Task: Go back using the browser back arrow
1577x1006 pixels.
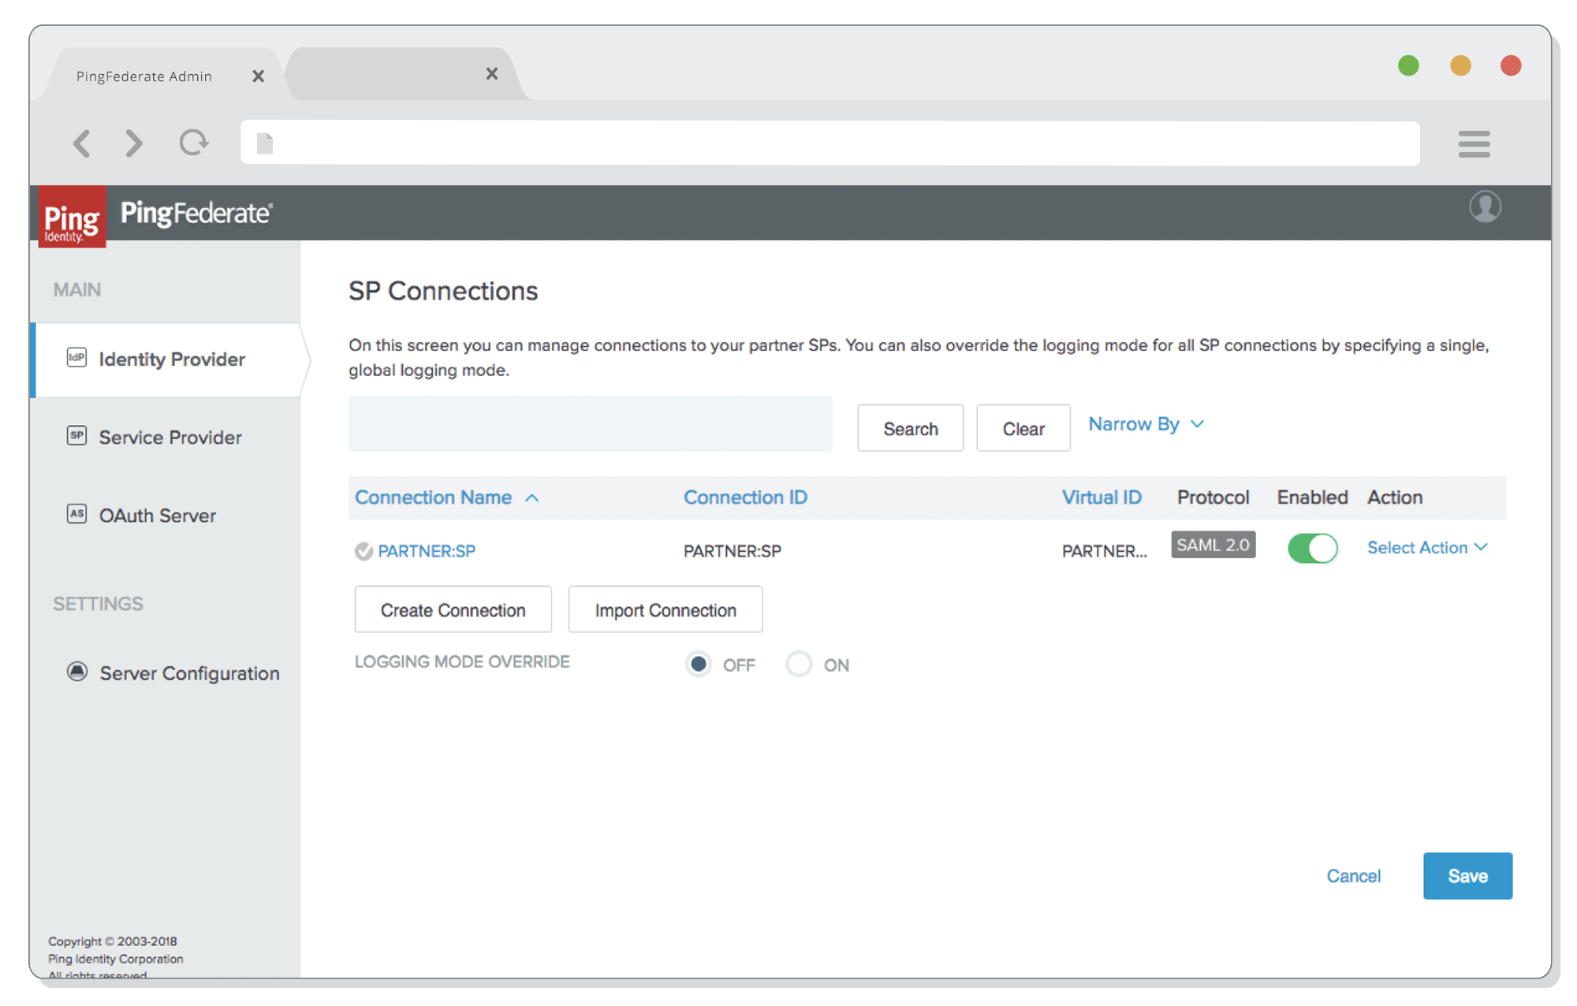Action: [x=82, y=143]
